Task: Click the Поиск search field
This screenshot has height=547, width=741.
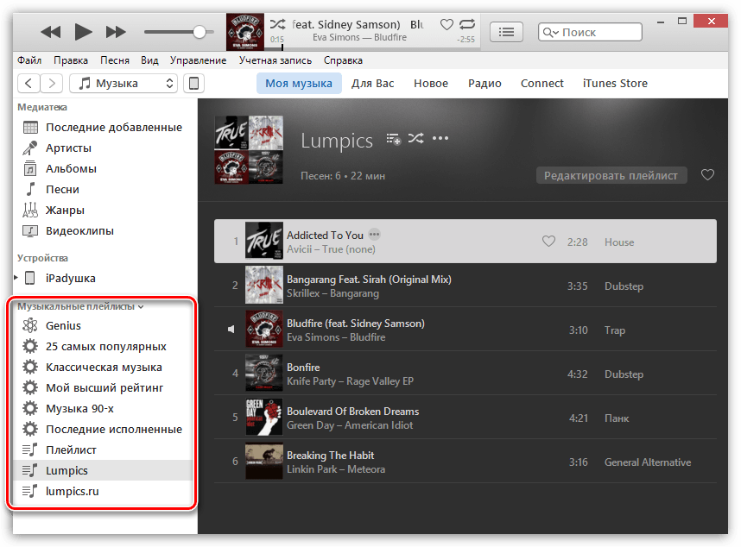Action: click(590, 32)
